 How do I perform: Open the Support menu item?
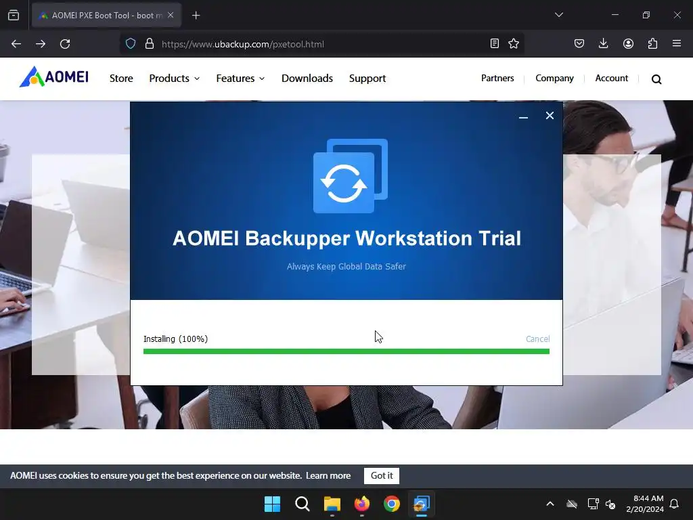tap(367, 79)
